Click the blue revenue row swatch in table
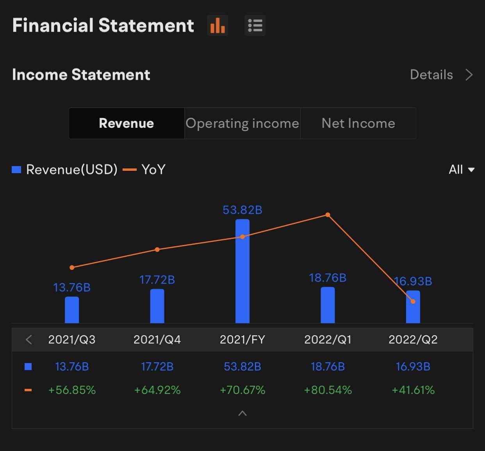Viewport: 485px width, 451px height. pyautogui.click(x=28, y=367)
